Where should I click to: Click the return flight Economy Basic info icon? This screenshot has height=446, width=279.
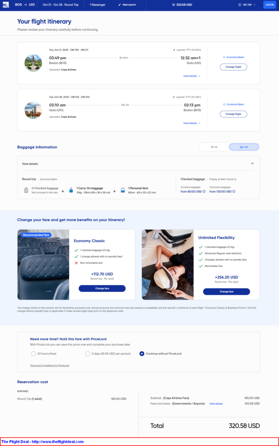tap(224, 105)
